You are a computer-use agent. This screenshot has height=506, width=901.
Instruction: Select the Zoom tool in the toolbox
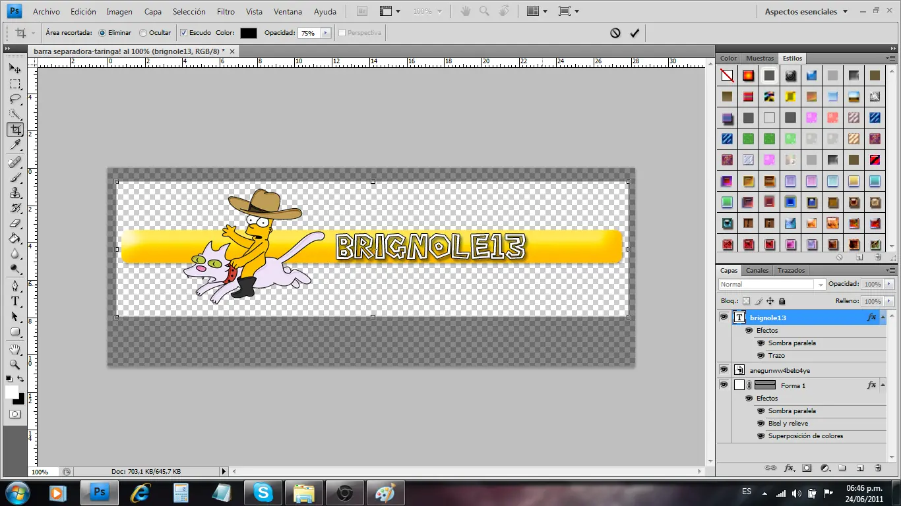click(15, 364)
